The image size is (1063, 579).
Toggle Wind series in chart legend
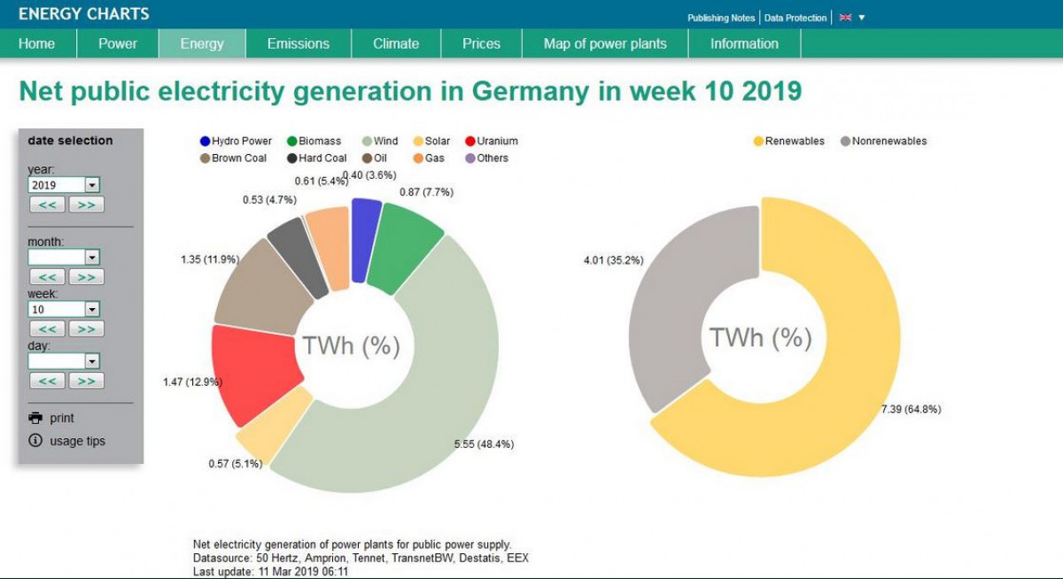coord(380,141)
